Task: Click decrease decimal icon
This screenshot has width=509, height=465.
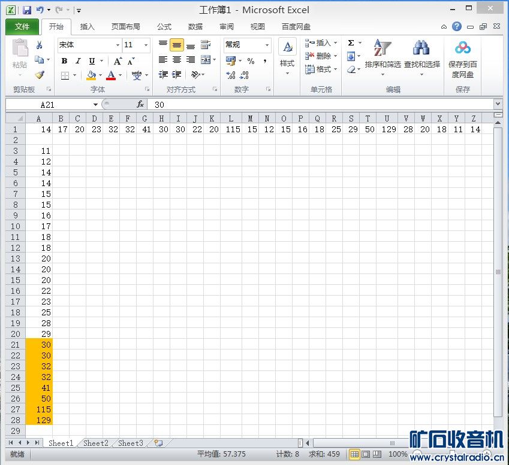Action: click(244, 75)
